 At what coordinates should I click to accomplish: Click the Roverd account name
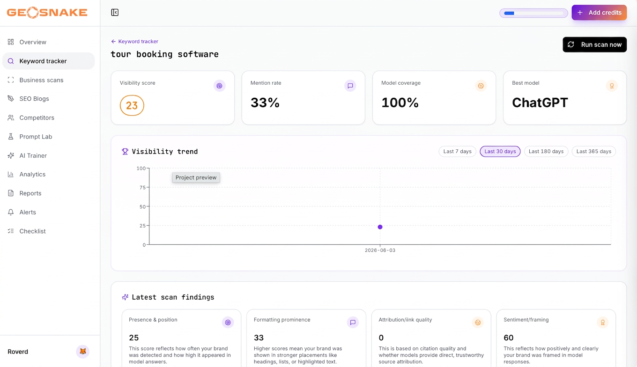(18, 352)
